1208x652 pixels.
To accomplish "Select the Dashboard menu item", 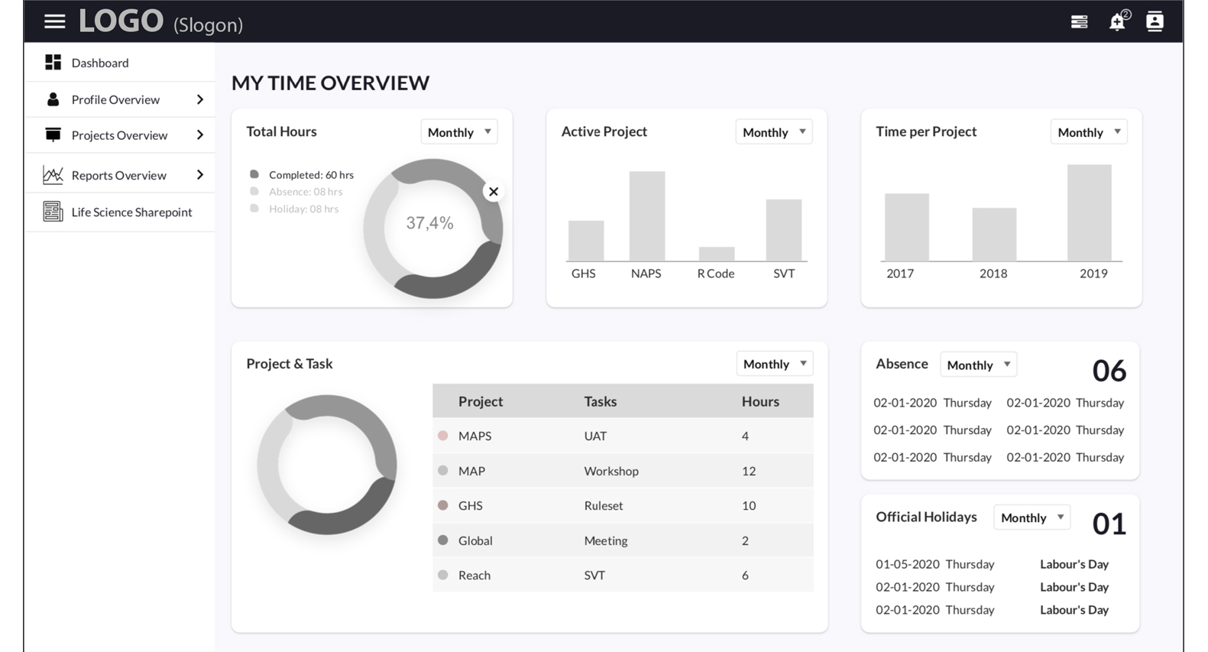I will point(120,63).
